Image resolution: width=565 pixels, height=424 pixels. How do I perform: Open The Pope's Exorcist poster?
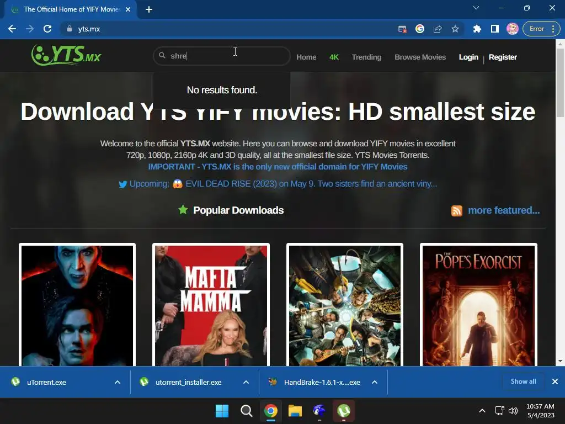[478, 305]
